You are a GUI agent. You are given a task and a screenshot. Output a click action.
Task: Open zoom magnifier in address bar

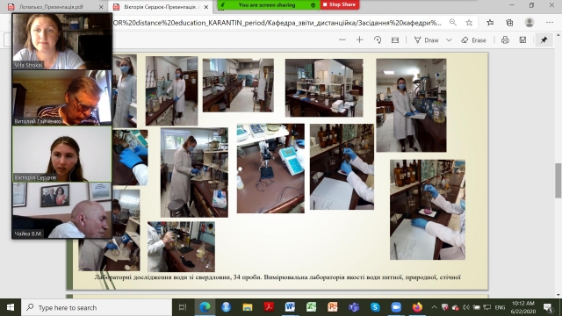click(x=453, y=23)
